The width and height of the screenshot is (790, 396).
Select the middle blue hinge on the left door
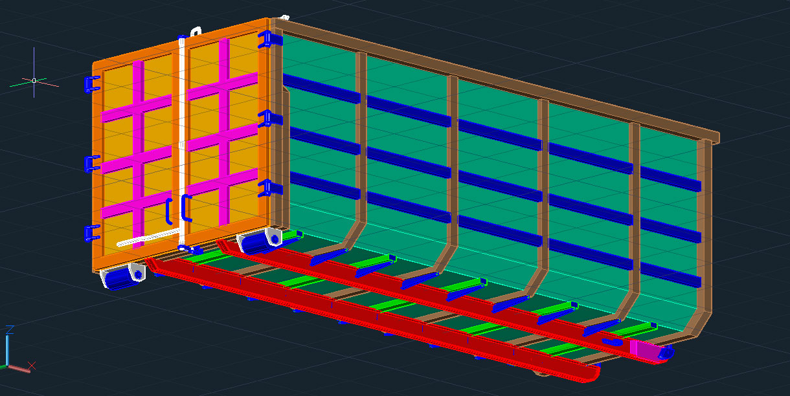coord(92,164)
